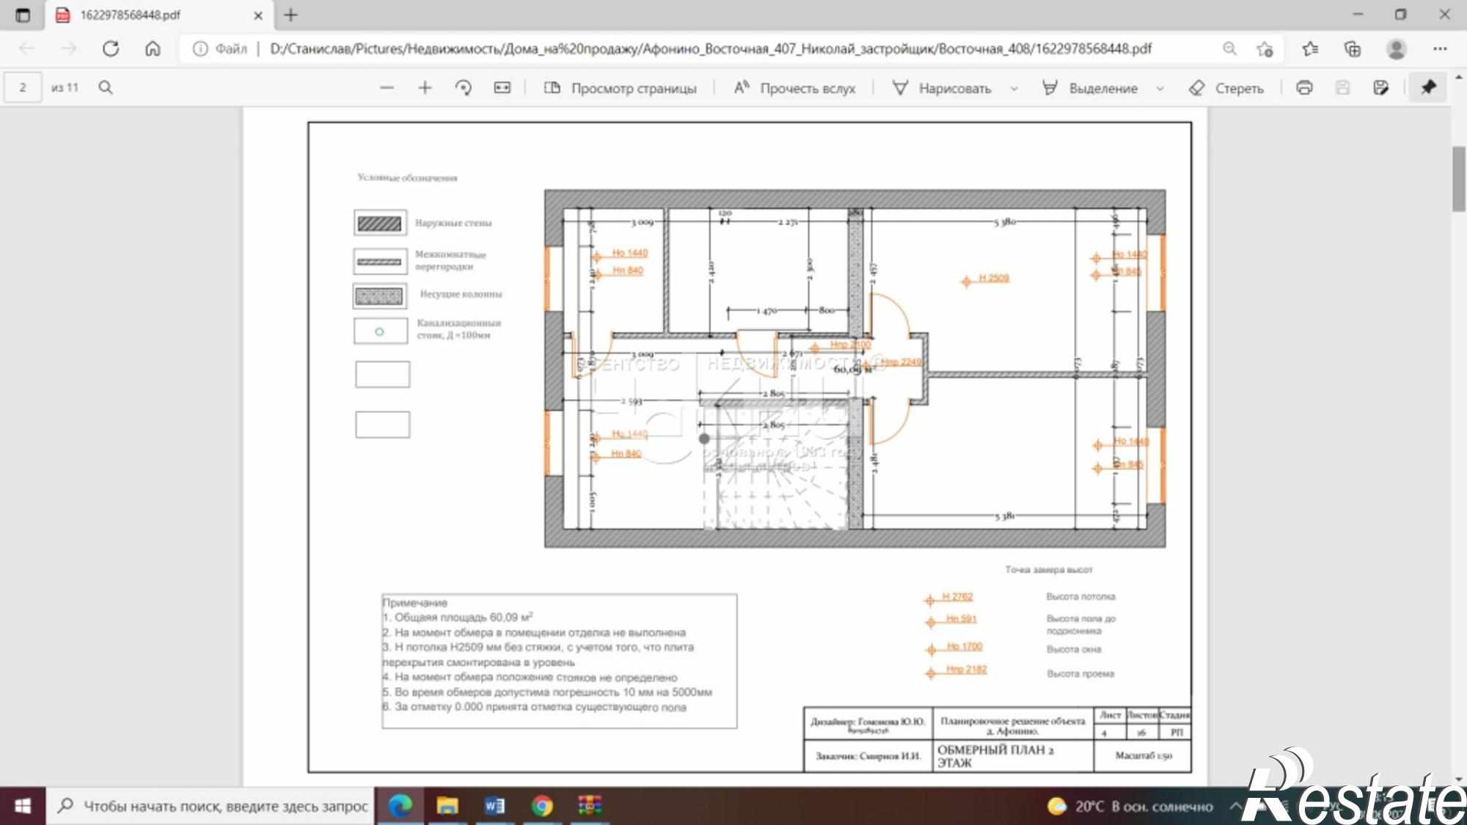Open Просмотр страницы view options
Viewport: 1467px width, 825px height.
click(620, 88)
